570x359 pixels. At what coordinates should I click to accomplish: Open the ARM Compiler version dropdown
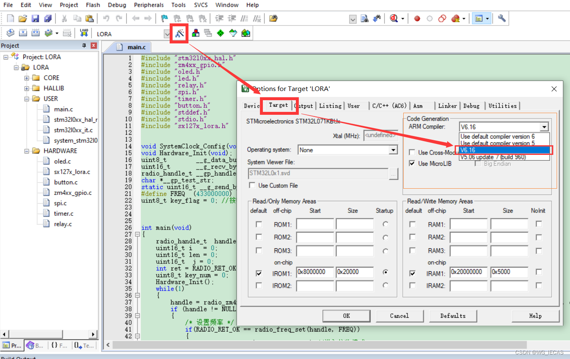545,126
